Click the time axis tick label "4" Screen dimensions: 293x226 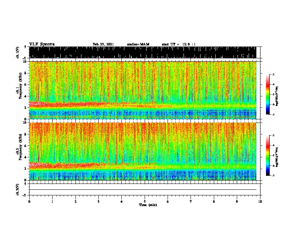point(122,202)
